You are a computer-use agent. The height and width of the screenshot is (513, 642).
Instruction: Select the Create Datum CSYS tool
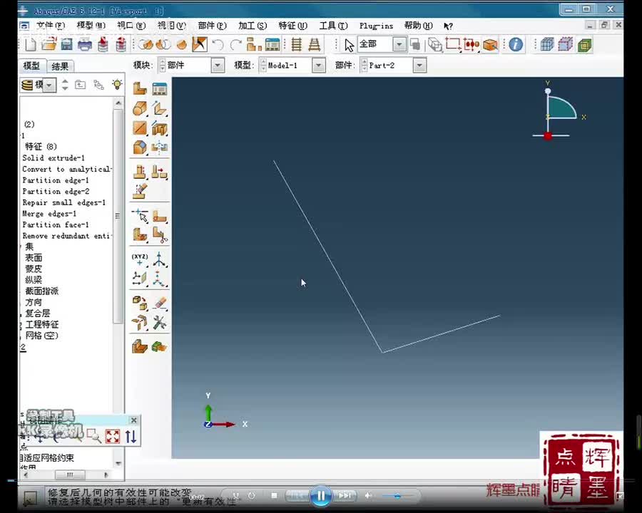click(x=159, y=279)
